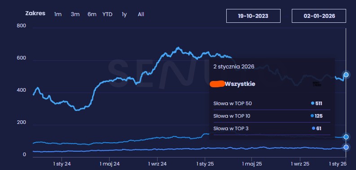Open end date field 02-01-2026
The width and height of the screenshot is (356, 170).
pyautogui.click(x=319, y=16)
